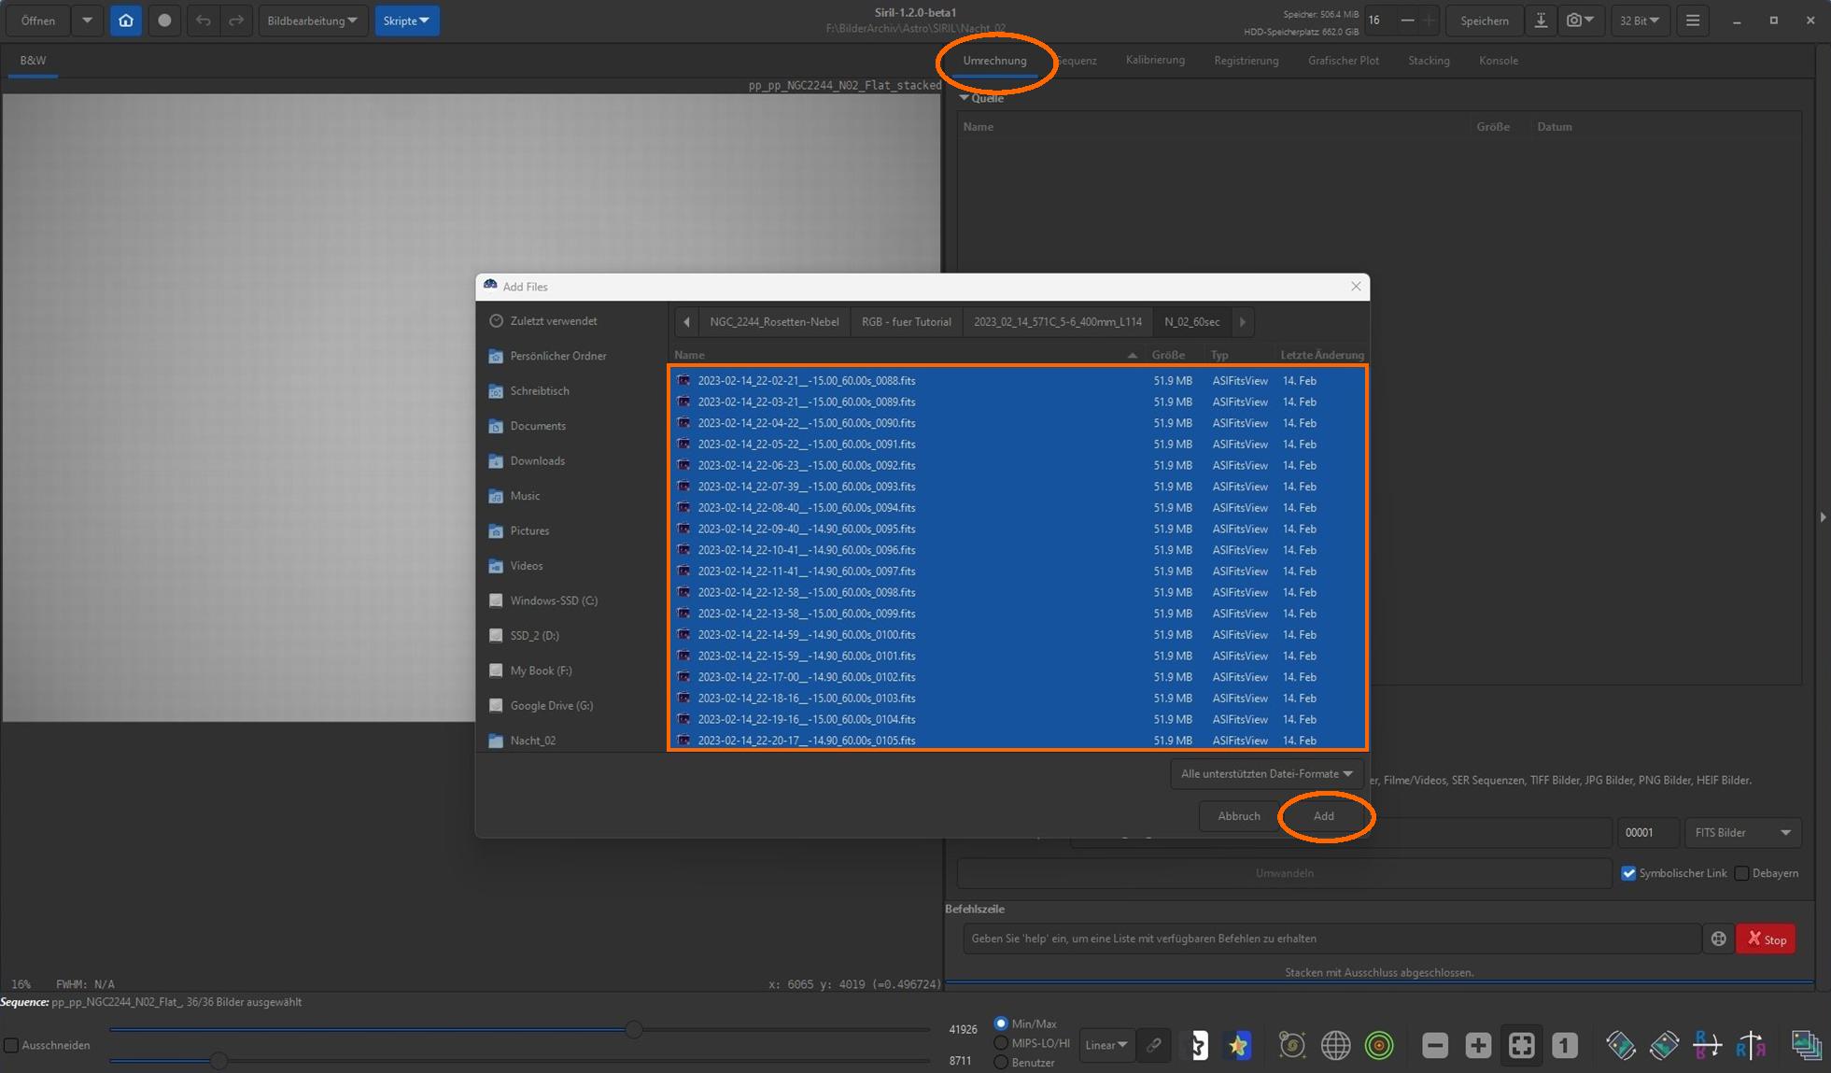Click the home working directory icon
1831x1073 pixels.
click(x=125, y=21)
